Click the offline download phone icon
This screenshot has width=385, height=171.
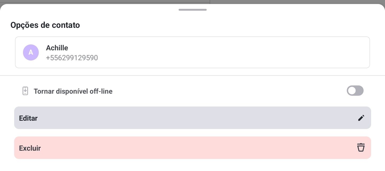tap(25, 91)
